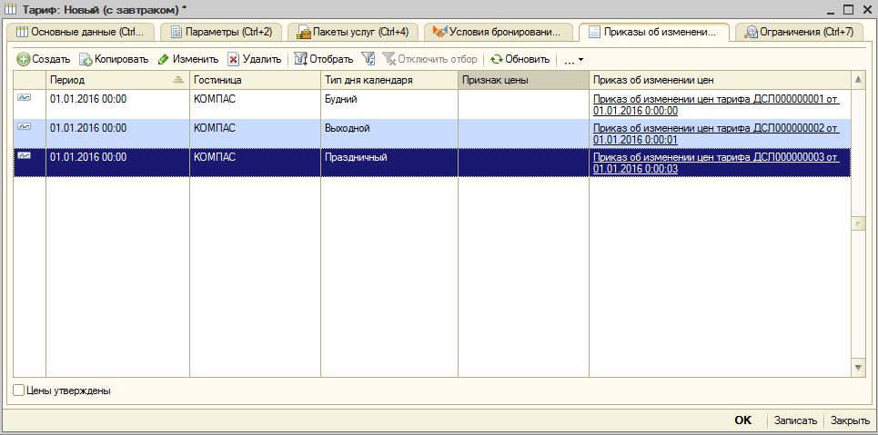Click the OK button
The width and height of the screenshot is (878, 435).
tap(742, 420)
